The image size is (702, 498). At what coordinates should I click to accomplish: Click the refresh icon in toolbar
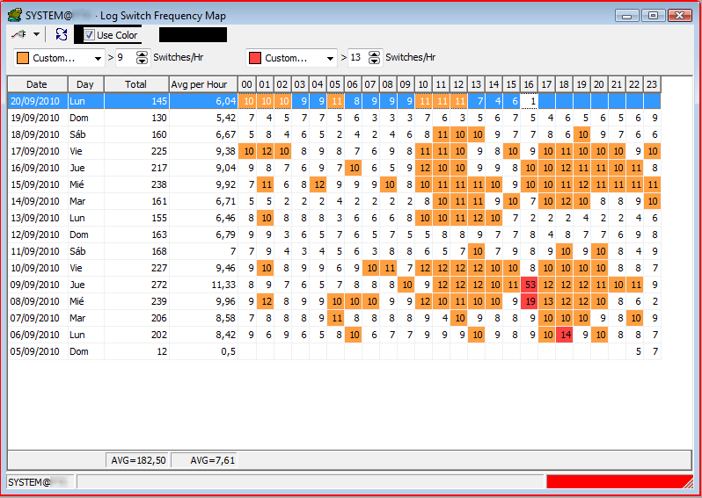pos(61,34)
